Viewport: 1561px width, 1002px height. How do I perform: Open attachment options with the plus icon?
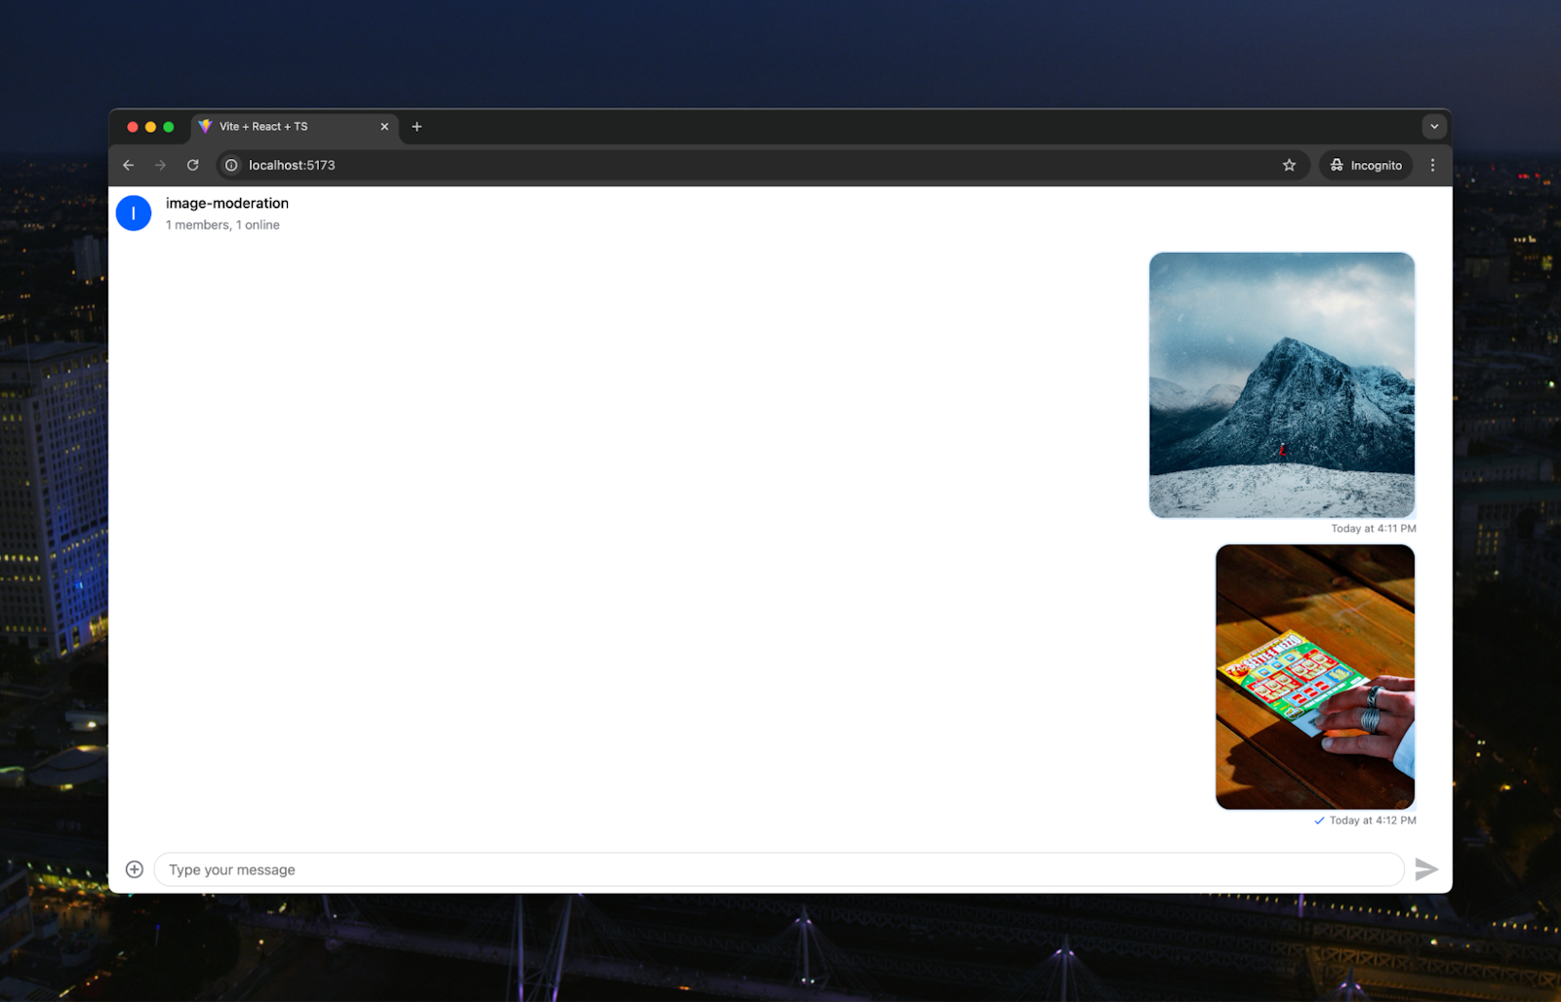coord(134,868)
